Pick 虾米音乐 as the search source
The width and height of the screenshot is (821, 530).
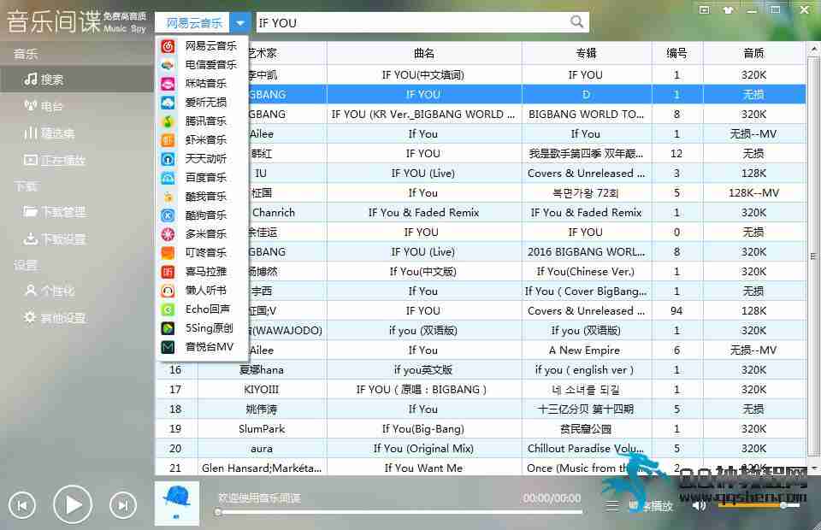pos(202,140)
